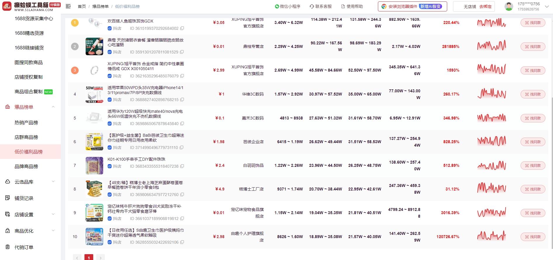Click the 铺货记录 sidebar icon
This screenshot has height=260, width=553.
[x=8, y=198]
